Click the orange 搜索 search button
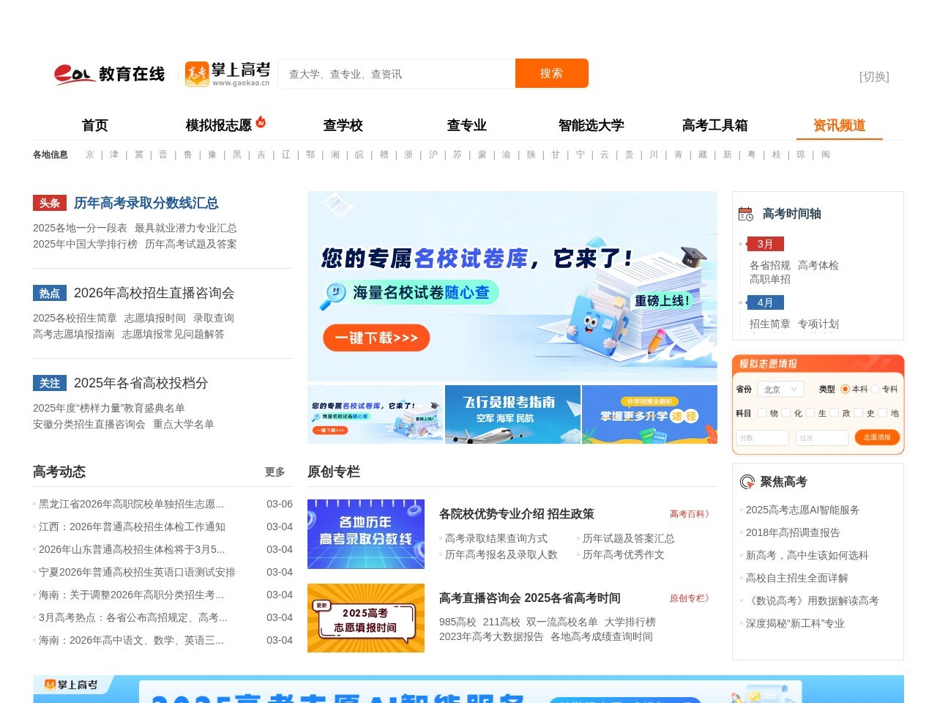The height and width of the screenshot is (703, 937). pyautogui.click(x=551, y=73)
